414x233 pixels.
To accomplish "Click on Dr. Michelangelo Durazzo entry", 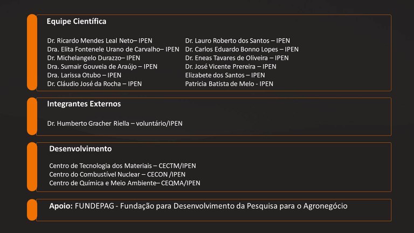I will [93, 58].
